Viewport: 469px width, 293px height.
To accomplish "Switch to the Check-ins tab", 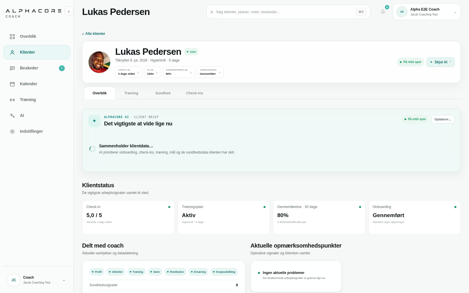I will [x=195, y=93].
